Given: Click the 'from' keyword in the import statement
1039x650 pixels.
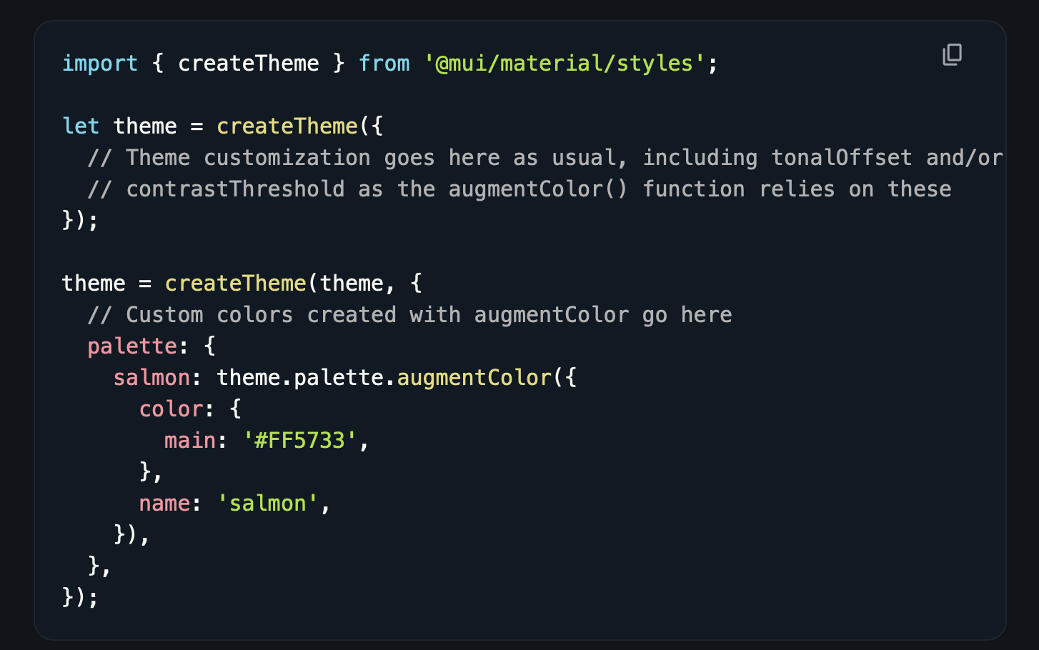Looking at the screenshot, I should coord(384,64).
